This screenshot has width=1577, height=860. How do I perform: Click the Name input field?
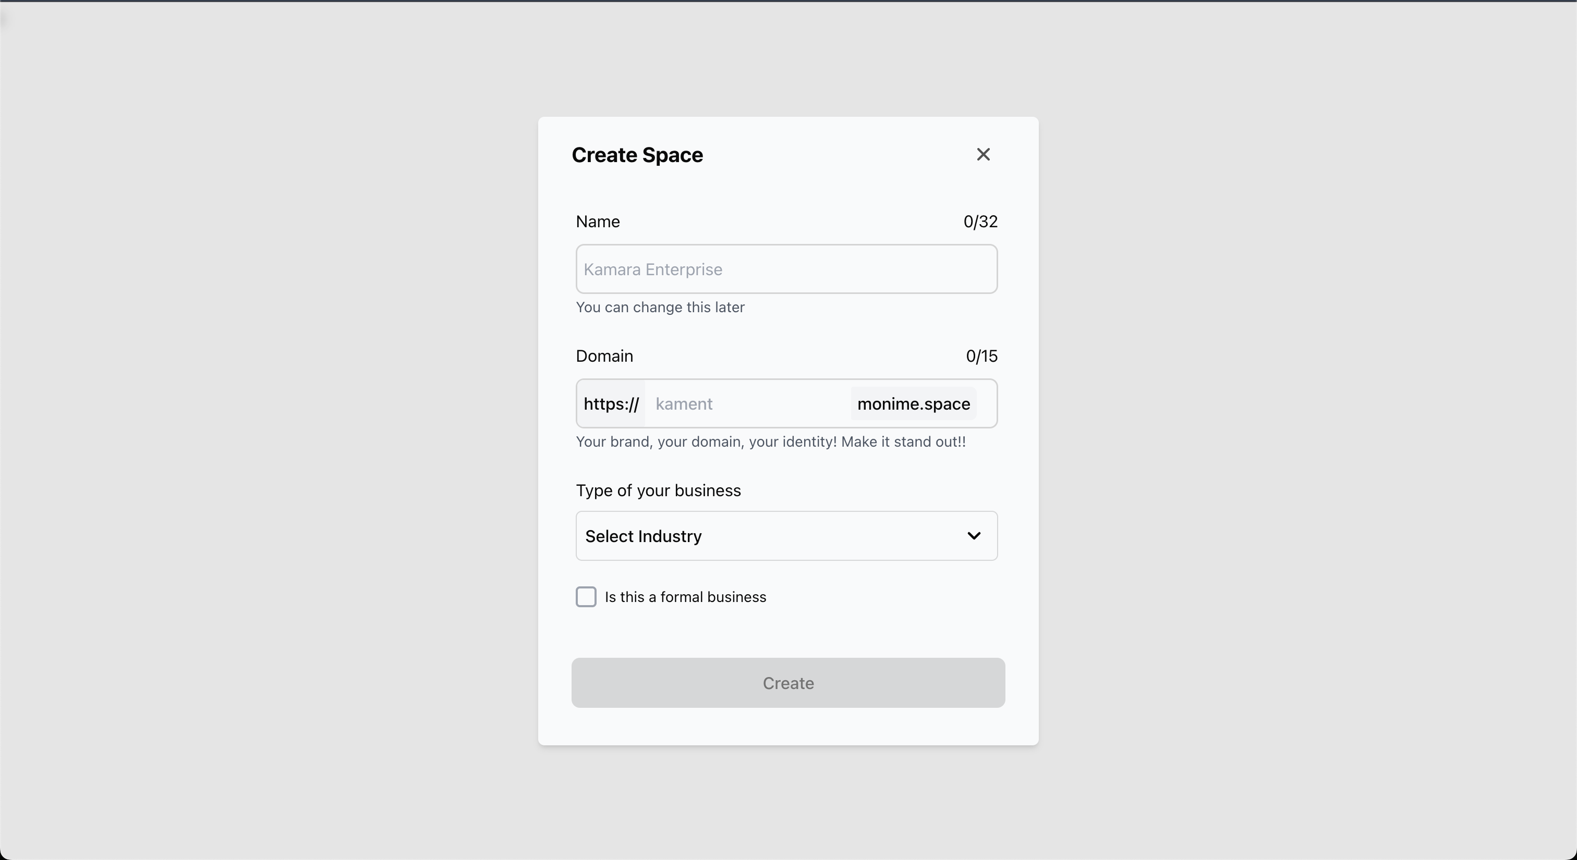786,269
